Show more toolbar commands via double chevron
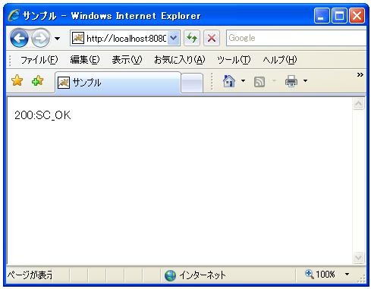The width and height of the screenshot is (371, 289). pyautogui.click(x=360, y=74)
